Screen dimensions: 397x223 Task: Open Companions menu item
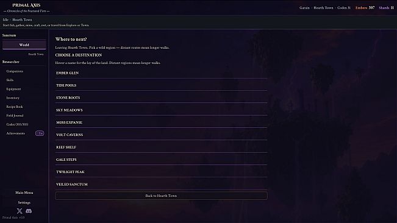coord(15,71)
